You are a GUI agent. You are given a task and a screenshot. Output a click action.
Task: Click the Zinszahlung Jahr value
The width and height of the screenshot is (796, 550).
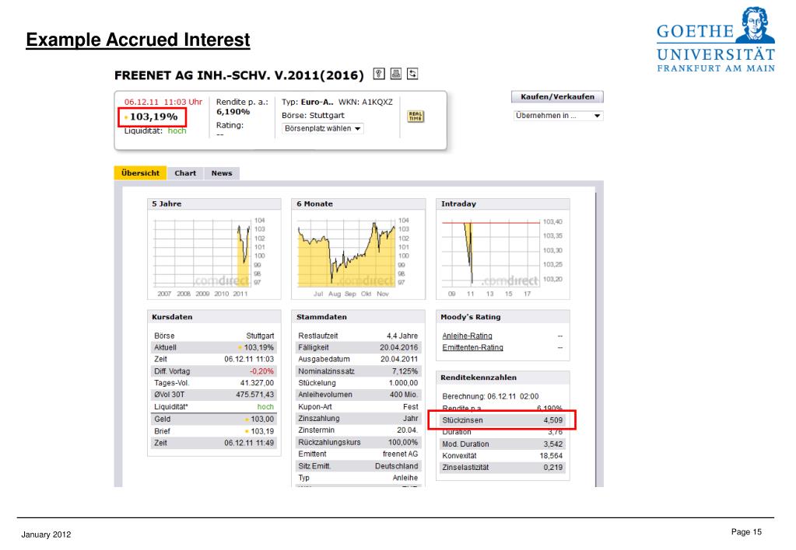pos(411,418)
